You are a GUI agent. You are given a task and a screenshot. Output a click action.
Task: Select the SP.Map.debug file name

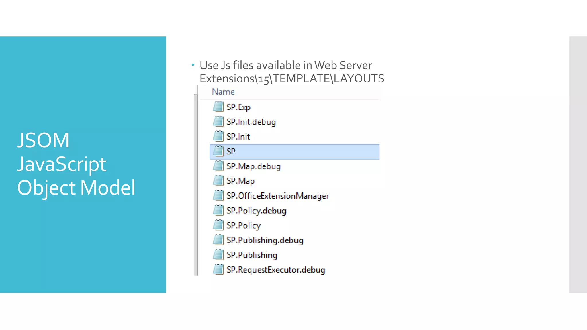(254, 166)
